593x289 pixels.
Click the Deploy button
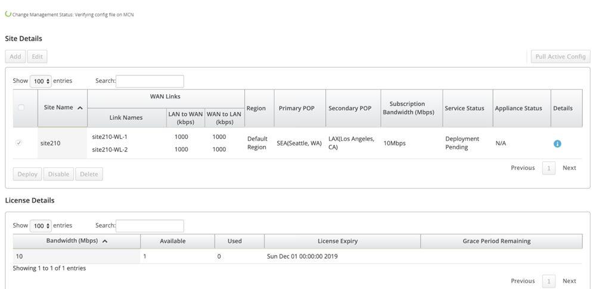(x=27, y=174)
